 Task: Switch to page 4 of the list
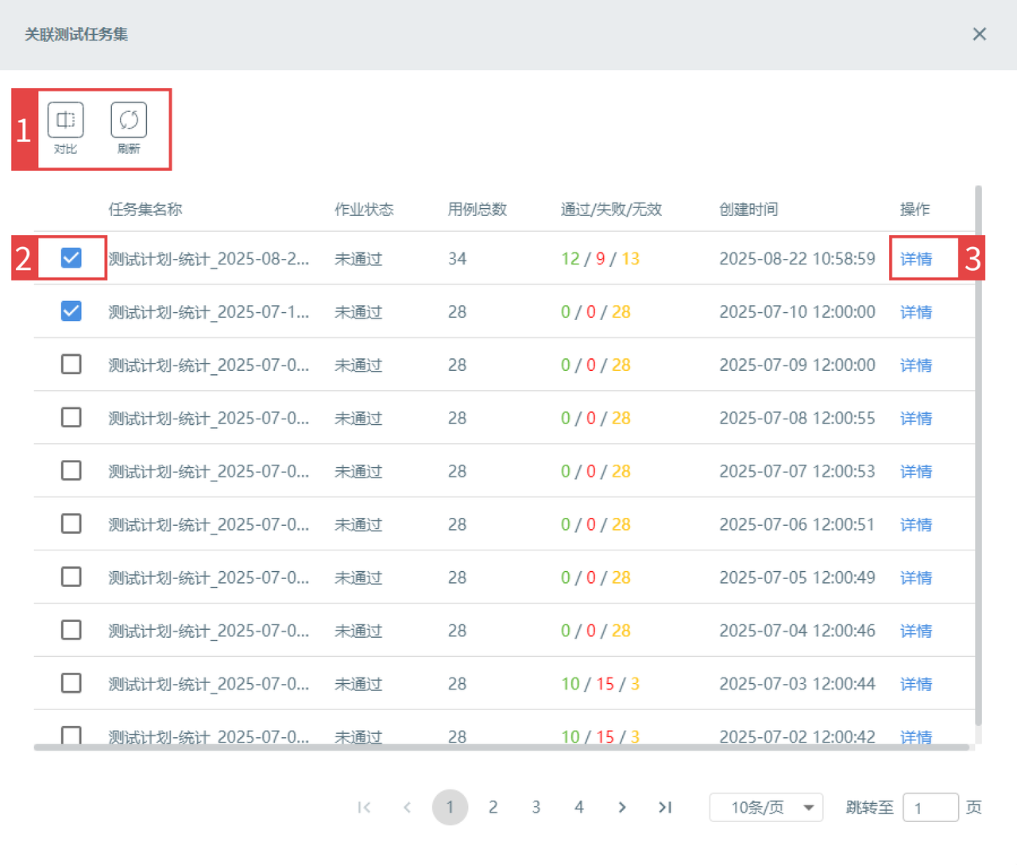coord(579,808)
